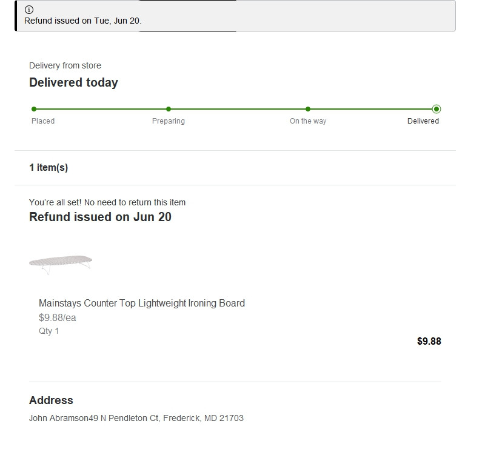Click the 'Refund issued on Jun 20' heading

pyautogui.click(x=100, y=217)
